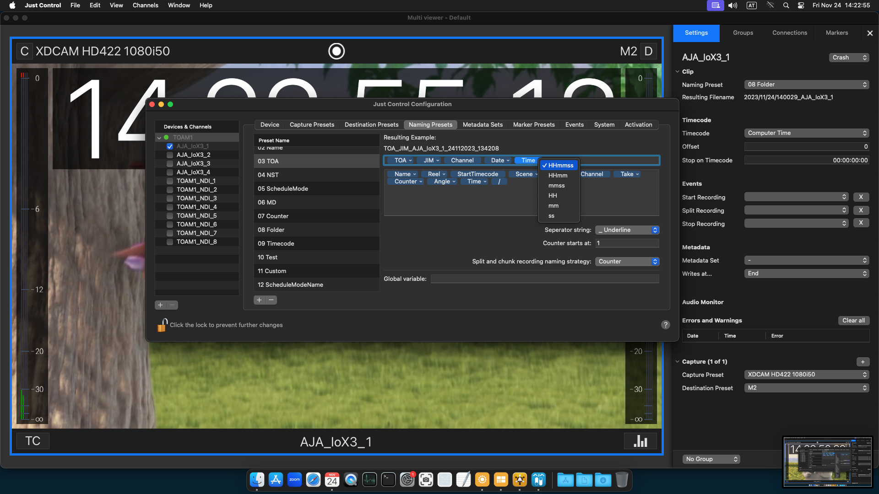Viewport: 879px width, 494px height.
Task: Choose mmss from the time format menu
Action: (x=559, y=186)
